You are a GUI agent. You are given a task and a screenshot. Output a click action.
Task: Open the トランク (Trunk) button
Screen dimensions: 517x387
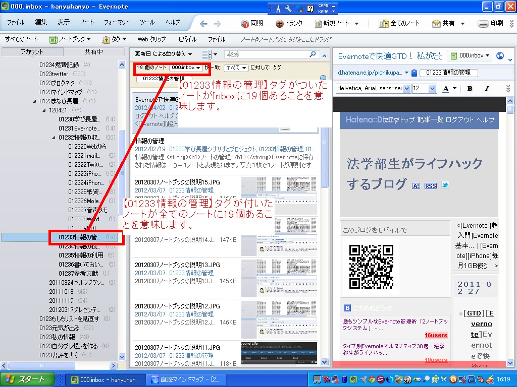pos(289,23)
